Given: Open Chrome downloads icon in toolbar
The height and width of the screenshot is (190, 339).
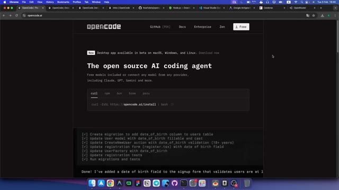Looking at the screenshot, I should pos(322,15).
